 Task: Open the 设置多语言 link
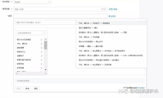(x=113, y=9)
